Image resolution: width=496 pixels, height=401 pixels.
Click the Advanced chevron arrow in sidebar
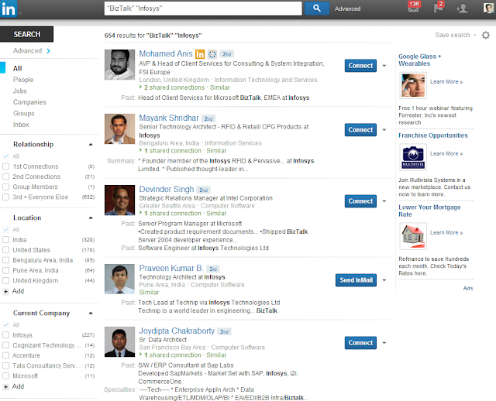coord(48,51)
